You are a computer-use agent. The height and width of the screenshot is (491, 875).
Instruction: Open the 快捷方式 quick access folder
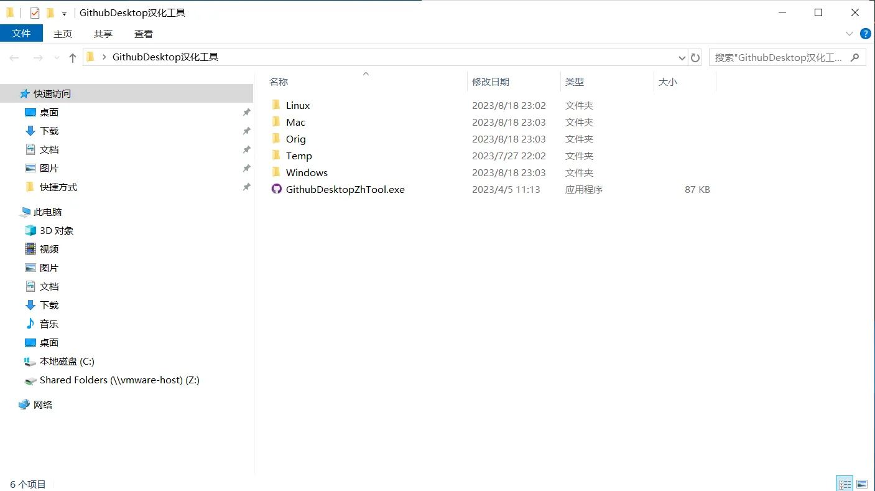[x=58, y=187]
